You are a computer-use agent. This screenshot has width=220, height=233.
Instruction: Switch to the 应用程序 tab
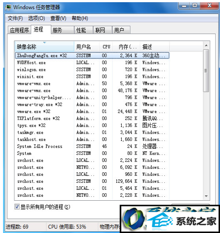click(x=20, y=30)
